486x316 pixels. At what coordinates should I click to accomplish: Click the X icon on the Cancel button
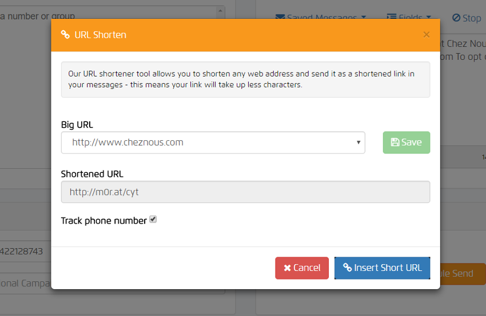coord(287,268)
